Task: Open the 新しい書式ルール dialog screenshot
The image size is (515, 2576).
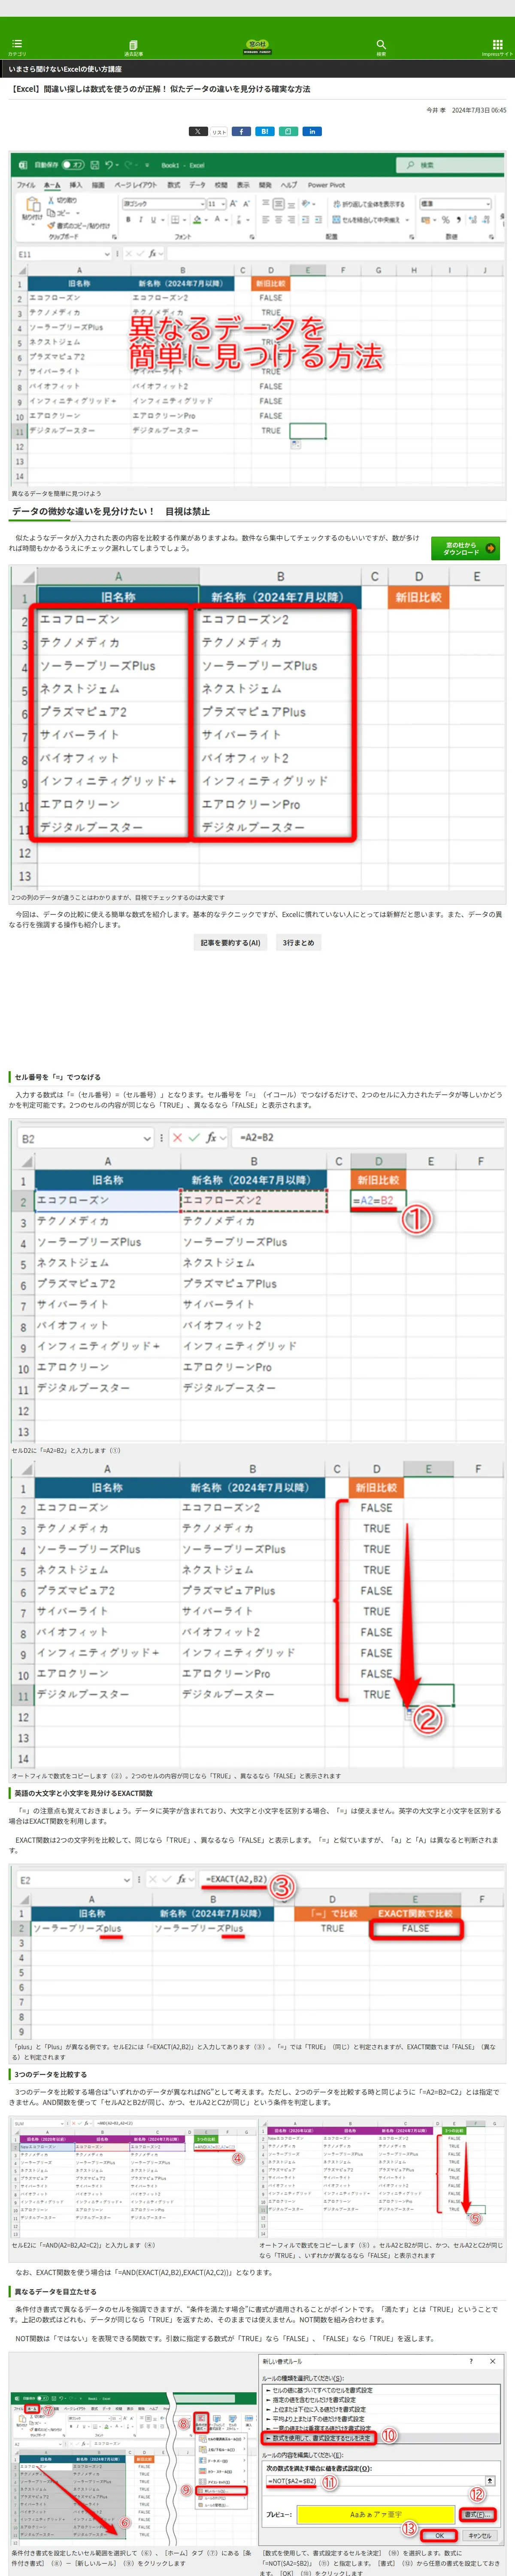Action: (382, 2449)
